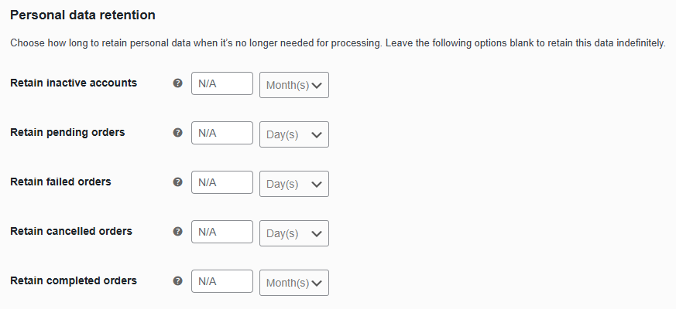Viewport: 676px width, 309px height.
Task: Click help icon for Retain pending orders
Action: coord(178,133)
